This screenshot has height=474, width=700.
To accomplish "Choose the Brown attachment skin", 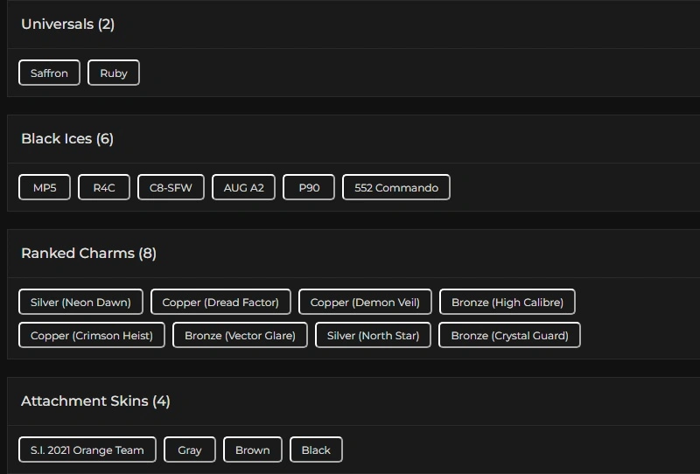I will point(253,450).
